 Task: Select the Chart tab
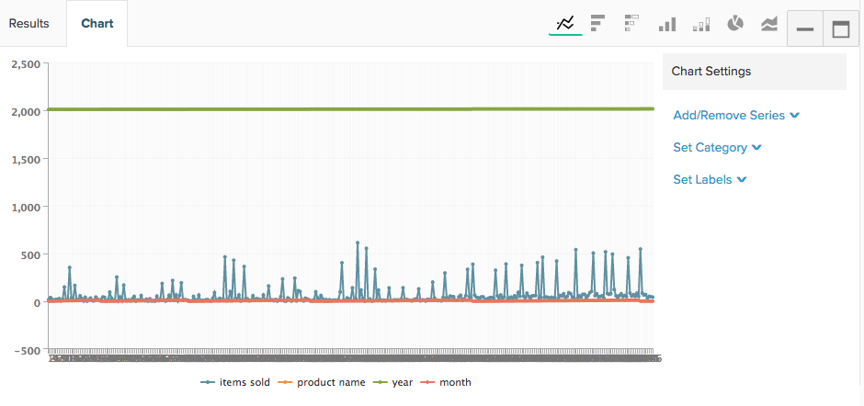[x=97, y=24]
